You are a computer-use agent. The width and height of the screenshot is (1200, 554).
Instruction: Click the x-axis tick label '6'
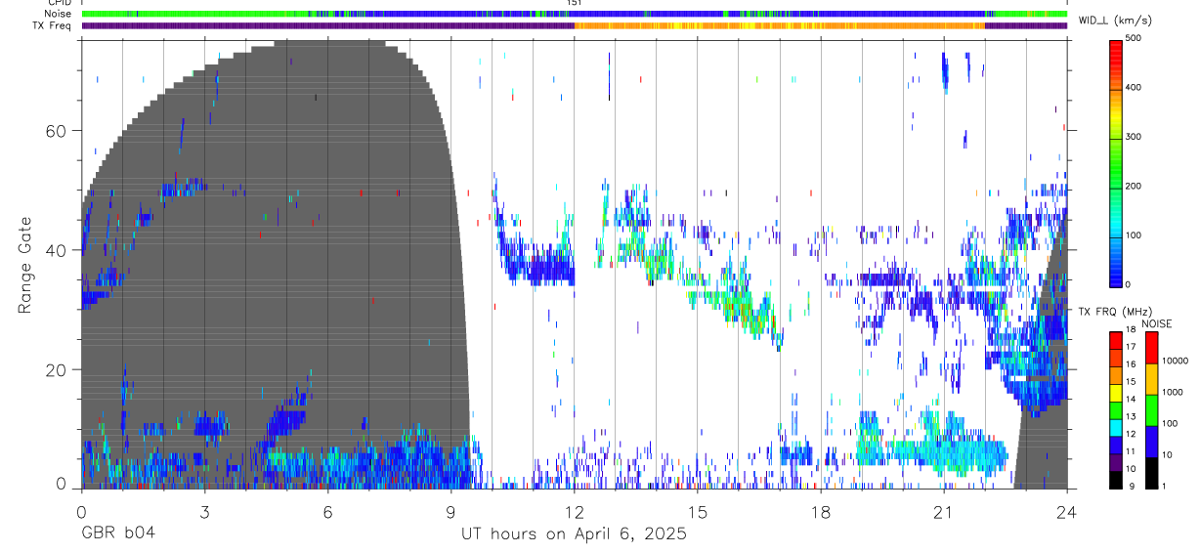click(327, 512)
